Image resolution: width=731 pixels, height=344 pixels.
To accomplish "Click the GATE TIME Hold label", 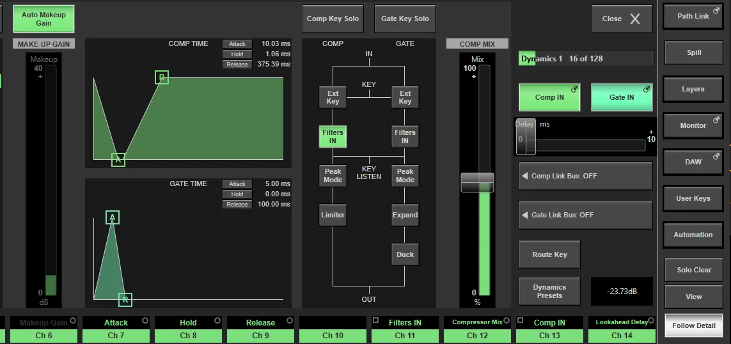I will [237, 194].
